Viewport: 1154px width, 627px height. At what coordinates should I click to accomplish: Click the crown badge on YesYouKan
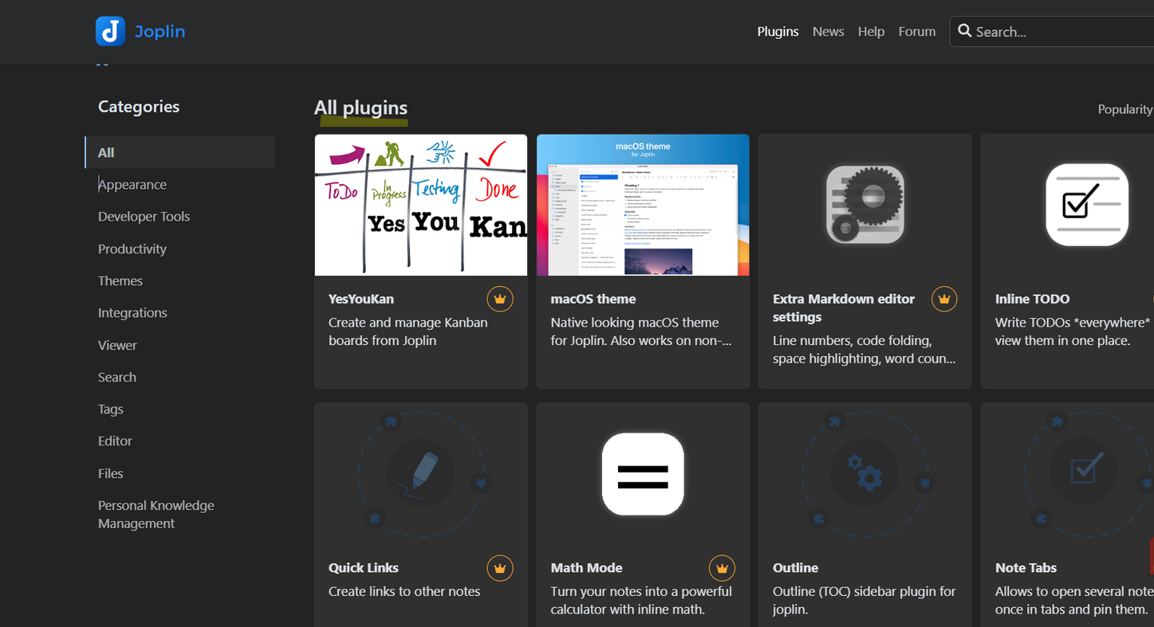tap(500, 299)
